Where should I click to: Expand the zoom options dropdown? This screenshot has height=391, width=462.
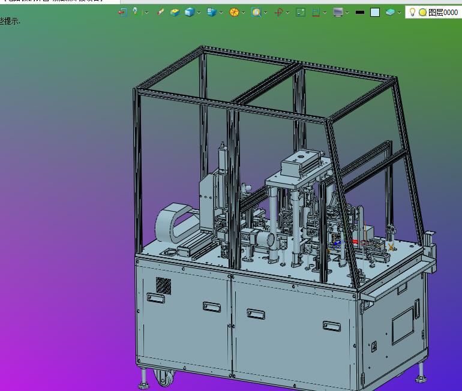click(x=265, y=13)
